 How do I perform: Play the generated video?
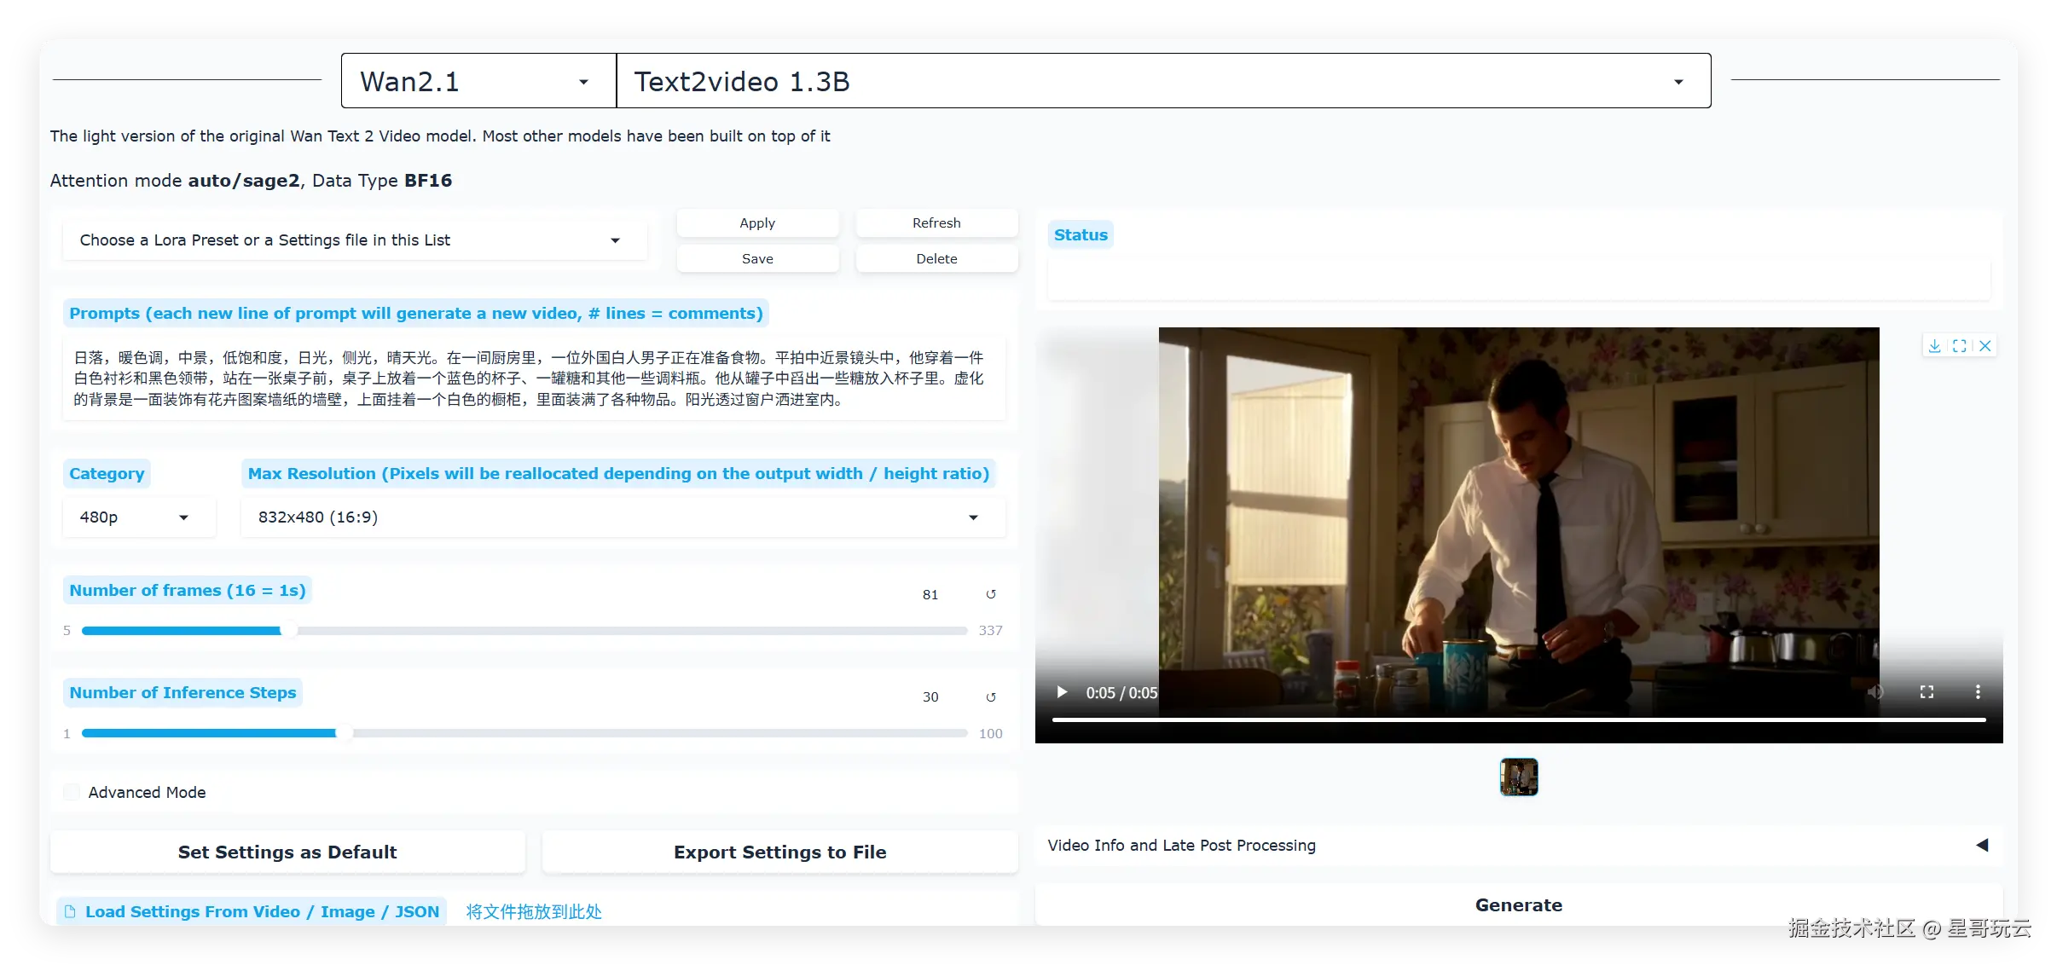point(1062,692)
